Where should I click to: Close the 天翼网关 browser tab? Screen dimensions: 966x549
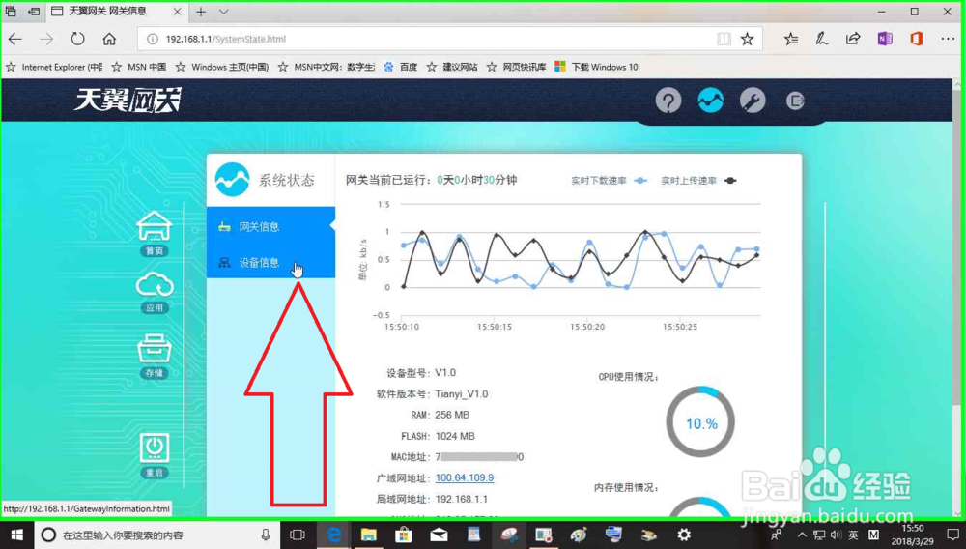pos(177,11)
